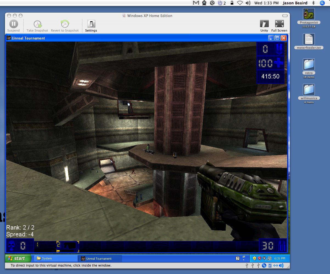Click the Unreal Tournament title bar icon

(x=9, y=38)
